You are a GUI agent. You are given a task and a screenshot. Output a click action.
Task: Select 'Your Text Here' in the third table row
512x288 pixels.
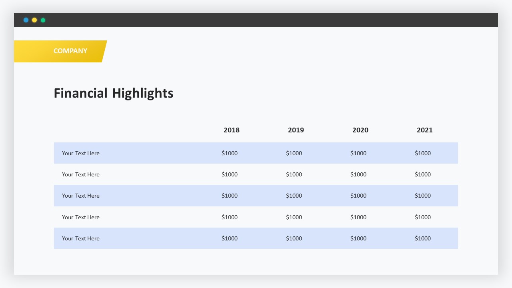(81, 196)
